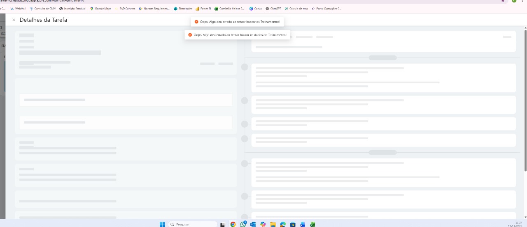This screenshot has height=227, width=527.
Task: Open the Portal Operações bookmark
Action: [326, 9]
